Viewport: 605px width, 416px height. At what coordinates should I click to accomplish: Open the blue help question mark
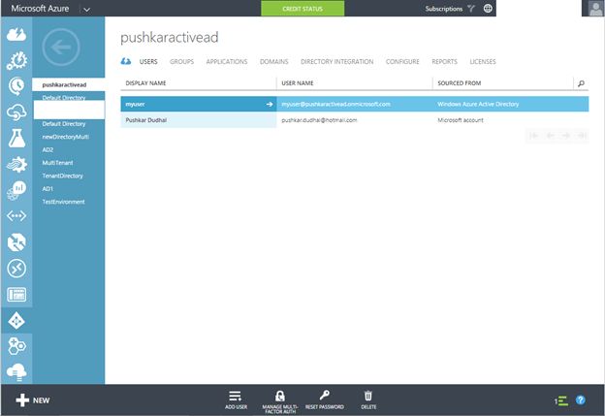tap(581, 400)
